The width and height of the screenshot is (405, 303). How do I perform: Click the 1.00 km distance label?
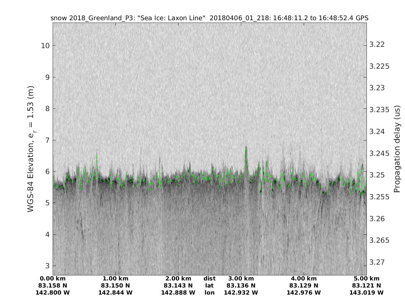pos(115,278)
